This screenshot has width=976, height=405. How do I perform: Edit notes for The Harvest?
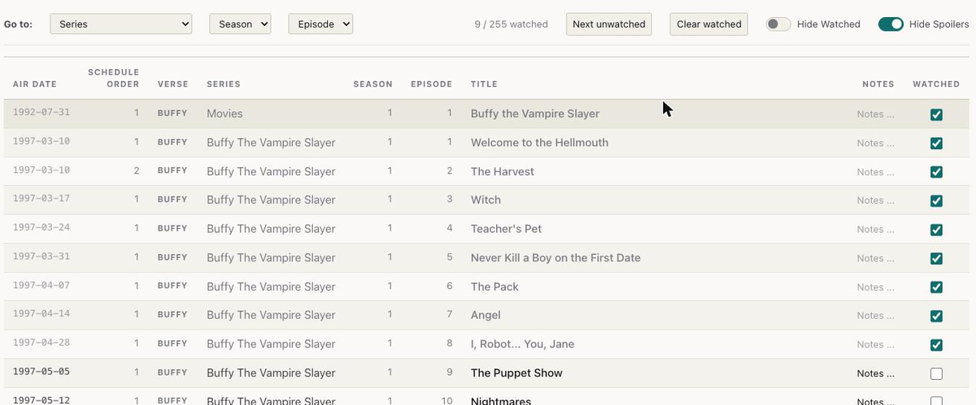[x=875, y=172]
